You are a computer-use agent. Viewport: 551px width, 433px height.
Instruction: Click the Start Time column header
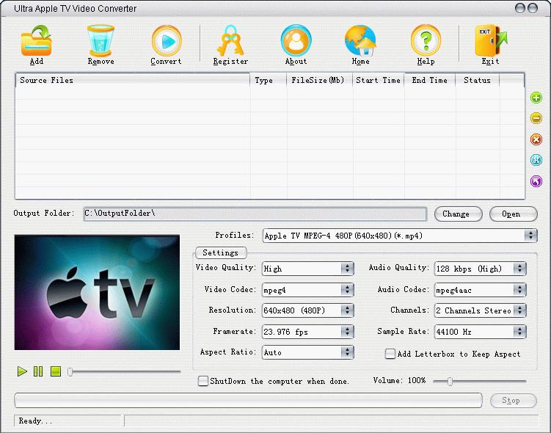[x=379, y=80]
